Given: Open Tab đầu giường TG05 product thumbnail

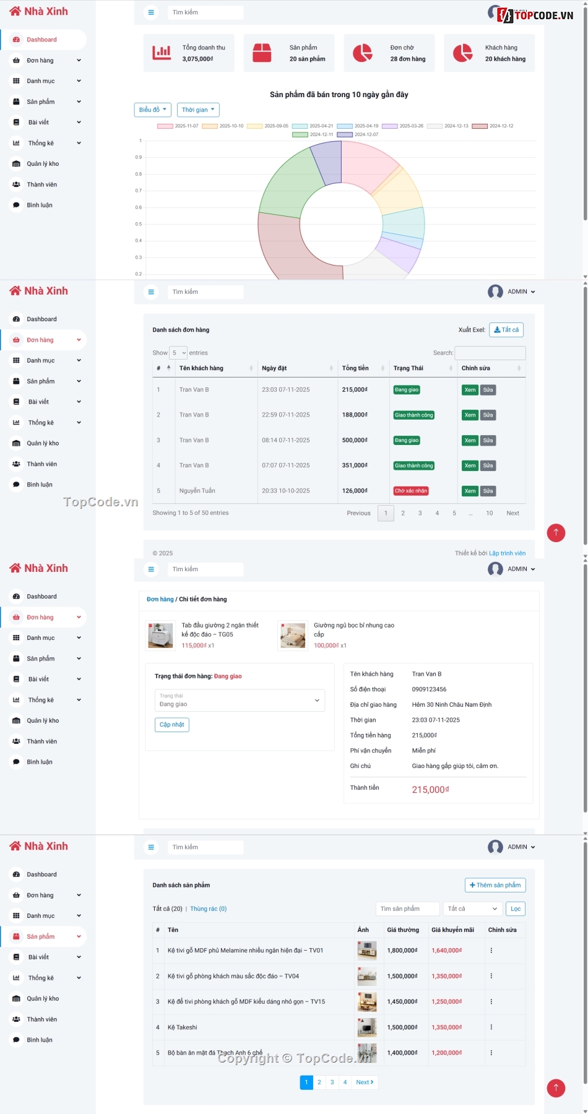Looking at the screenshot, I should pyautogui.click(x=161, y=636).
